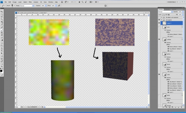The height and width of the screenshot is (113, 186).
Task: Expand the 3D-edited and rasterized group
Action: [162, 17]
